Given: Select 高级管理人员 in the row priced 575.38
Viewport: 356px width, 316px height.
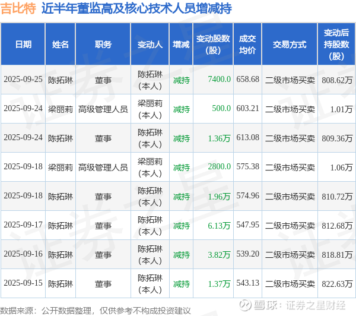Looking at the screenshot, I should click(103, 168).
